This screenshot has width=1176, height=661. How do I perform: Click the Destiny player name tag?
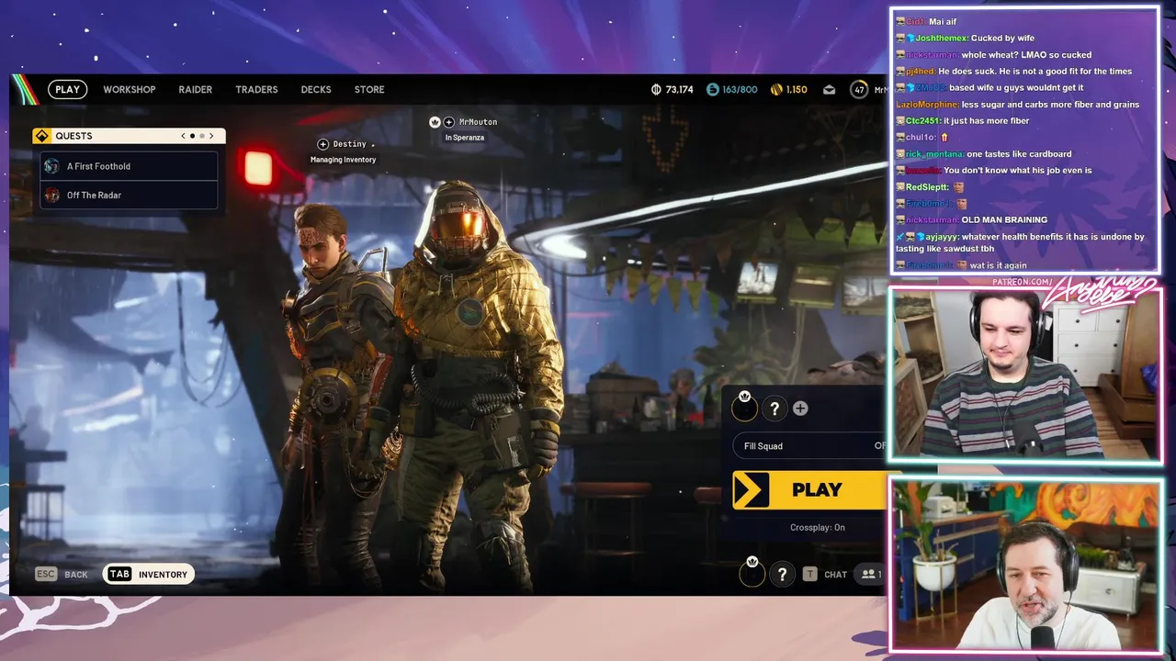350,144
